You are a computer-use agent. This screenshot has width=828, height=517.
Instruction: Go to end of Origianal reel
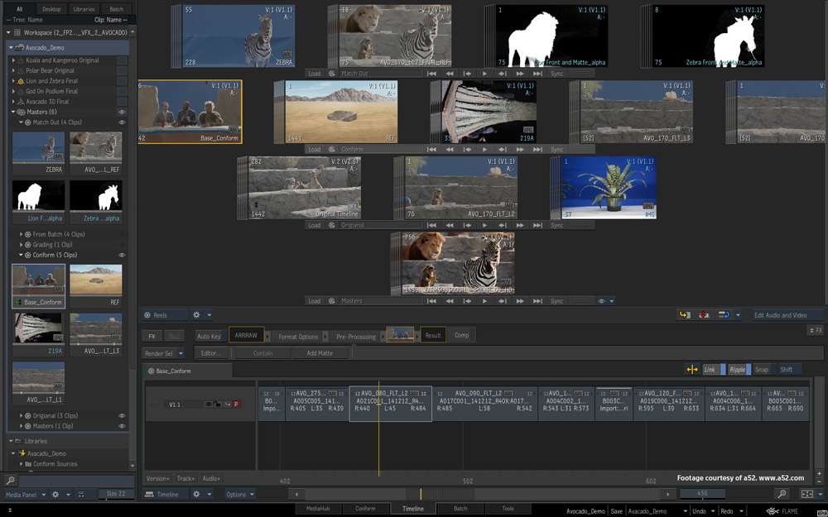[x=537, y=225]
